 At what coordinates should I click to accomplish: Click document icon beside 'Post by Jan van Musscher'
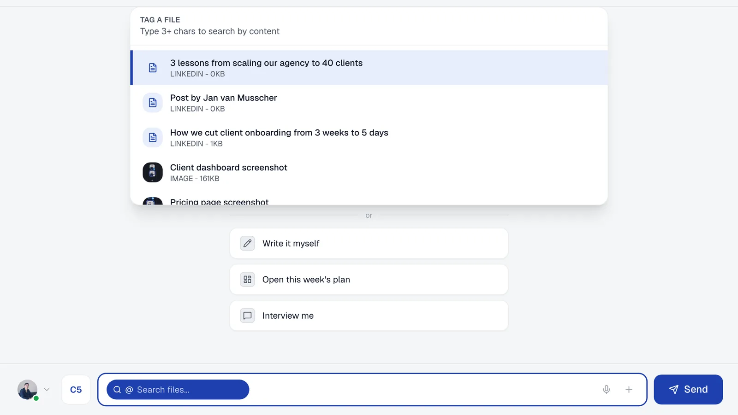(x=153, y=103)
